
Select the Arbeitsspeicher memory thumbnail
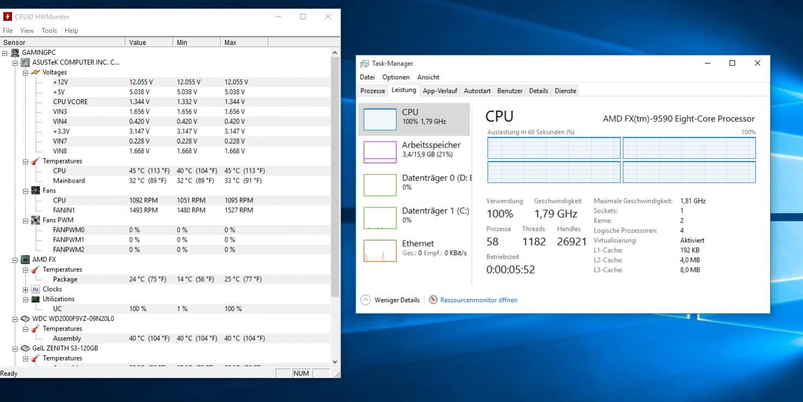coord(380,152)
